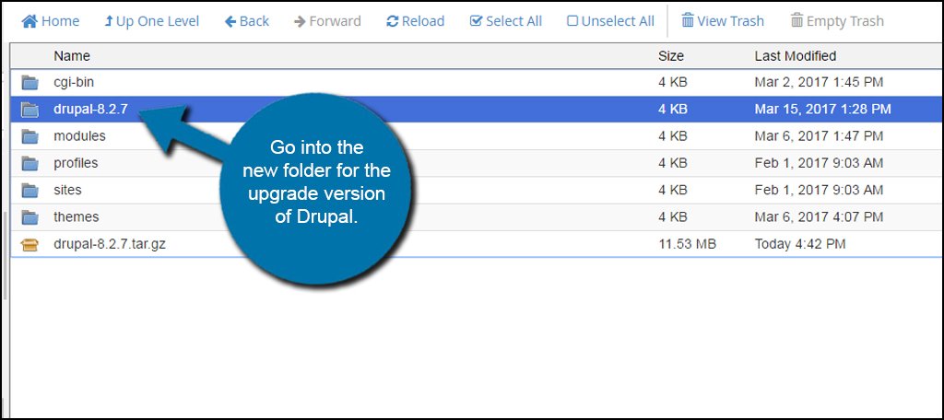Click the themes row 4 KB size

point(672,217)
